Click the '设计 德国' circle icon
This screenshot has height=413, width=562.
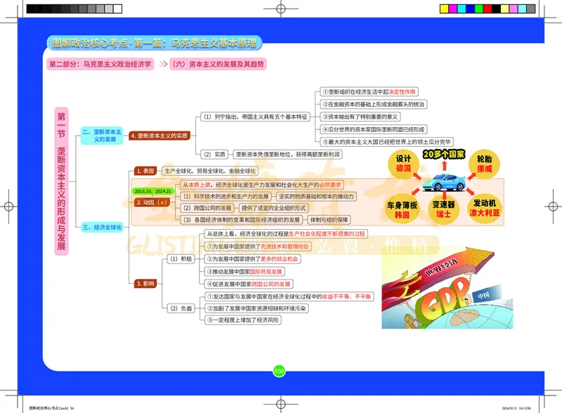point(403,163)
